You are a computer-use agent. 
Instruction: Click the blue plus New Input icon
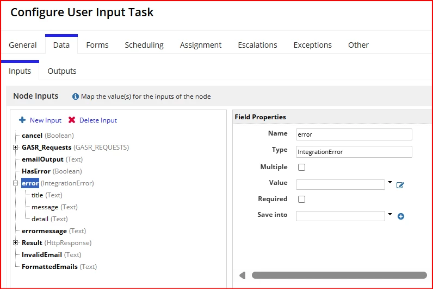coord(22,120)
